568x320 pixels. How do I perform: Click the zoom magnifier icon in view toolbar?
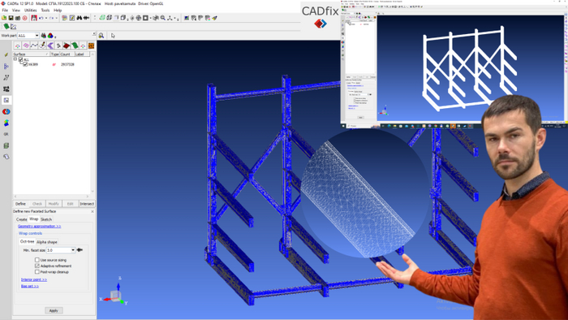(163, 18)
